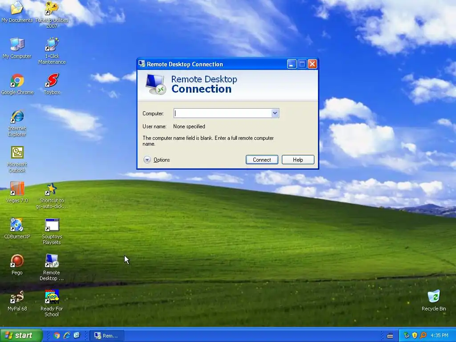Viewport: 456px width, 342px height.
Task: Select Ready For School desktop icon
Action: pyautogui.click(x=52, y=303)
